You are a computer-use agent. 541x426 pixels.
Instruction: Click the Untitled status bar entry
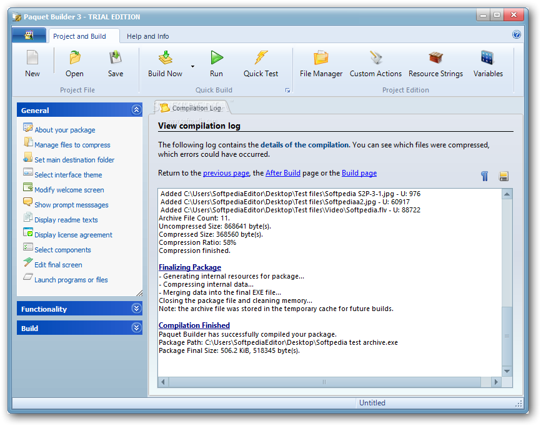click(372, 403)
